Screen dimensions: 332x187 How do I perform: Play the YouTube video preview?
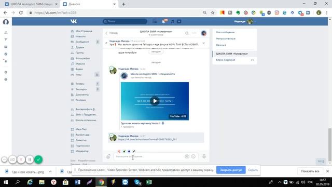click(155, 101)
